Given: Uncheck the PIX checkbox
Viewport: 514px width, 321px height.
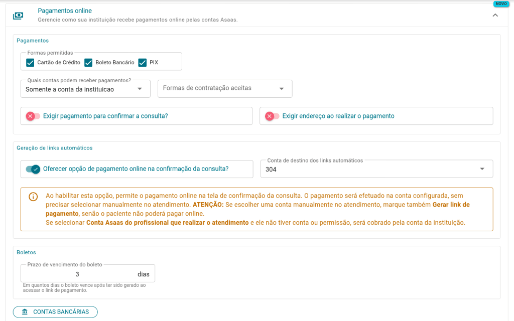Looking at the screenshot, I should (x=142, y=63).
